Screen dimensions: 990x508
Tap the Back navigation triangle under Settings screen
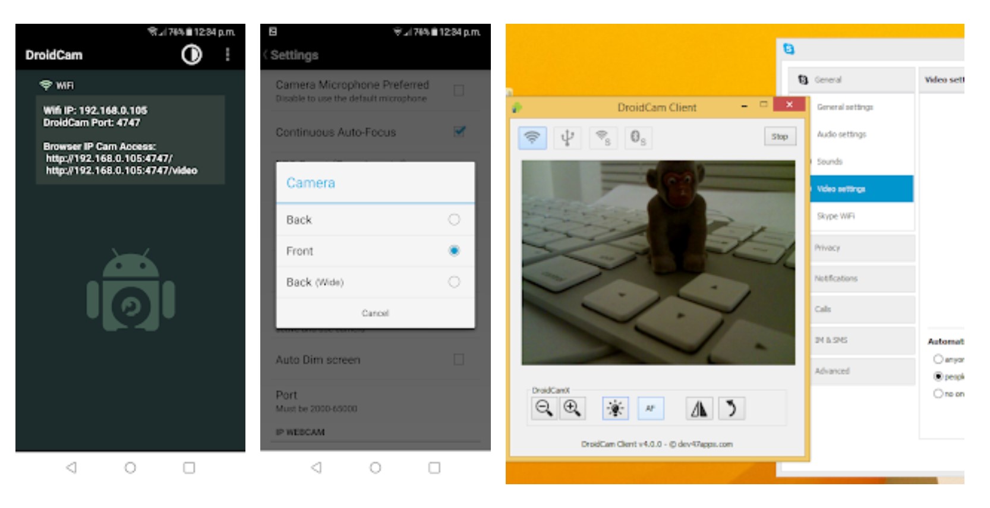coord(317,468)
